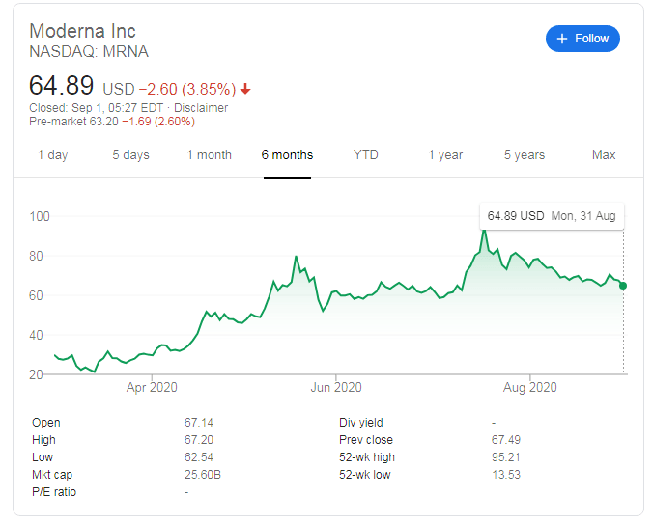Select the 5 days range tab
The height and width of the screenshot is (524, 653).
click(x=130, y=154)
